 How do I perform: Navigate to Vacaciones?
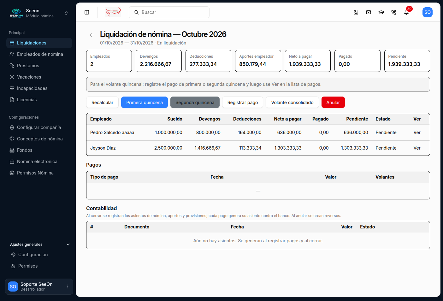point(39,77)
